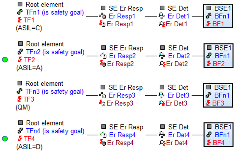
Task: Select the TF4 failure label
Action: click(x=29, y=138)
